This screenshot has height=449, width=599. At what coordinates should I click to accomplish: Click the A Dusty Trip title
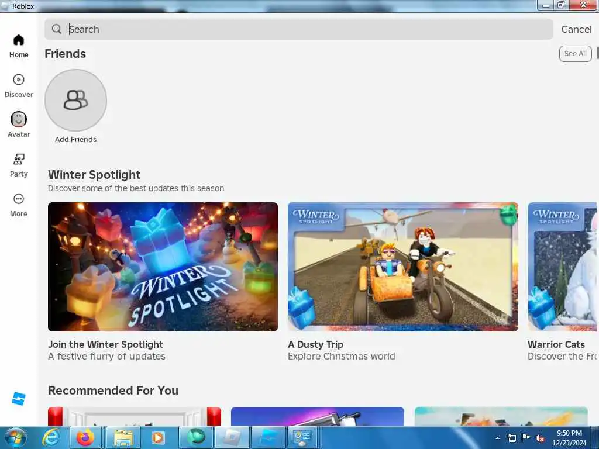click(x=315, y=344)
